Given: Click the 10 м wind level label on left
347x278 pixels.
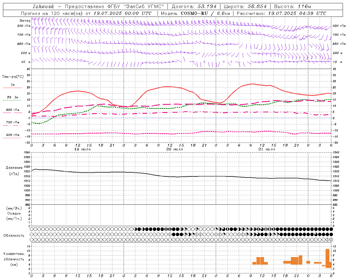Looking at the screenshot, I should coord(26,62).
